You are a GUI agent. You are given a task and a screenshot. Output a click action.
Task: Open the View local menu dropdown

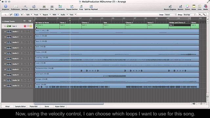click(73, 15)
